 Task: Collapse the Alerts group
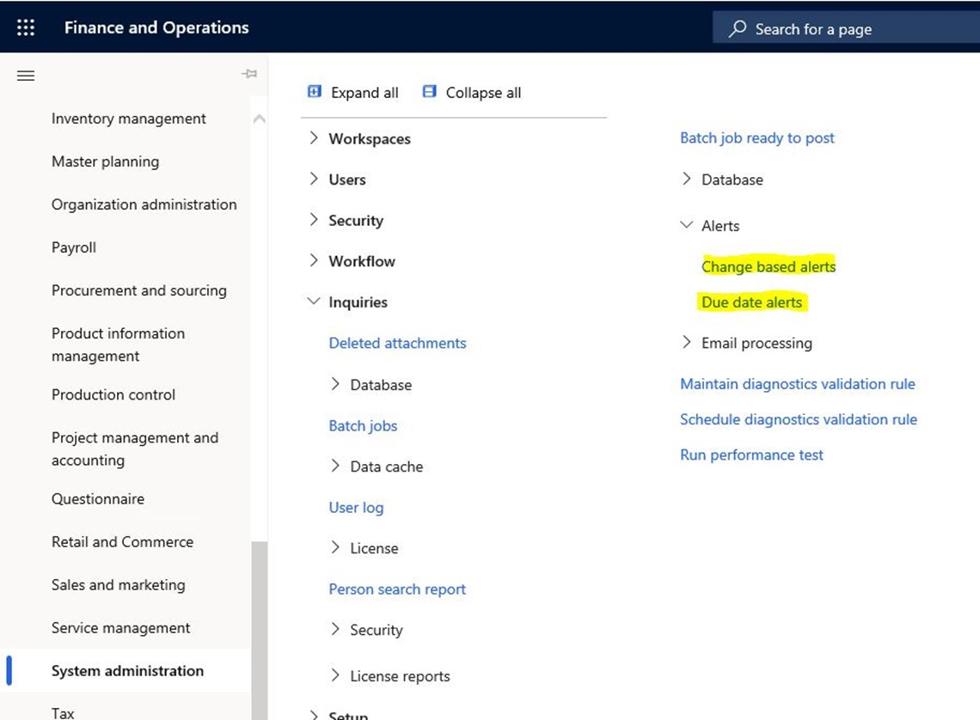pyautogui.click(x=686, y=225)
